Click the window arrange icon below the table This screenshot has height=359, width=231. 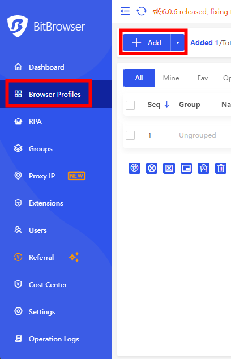pos(186,168)
